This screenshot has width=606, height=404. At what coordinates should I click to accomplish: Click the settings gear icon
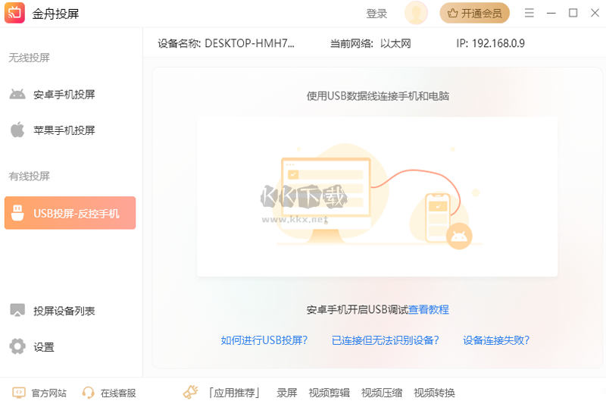tap(17, 346)
